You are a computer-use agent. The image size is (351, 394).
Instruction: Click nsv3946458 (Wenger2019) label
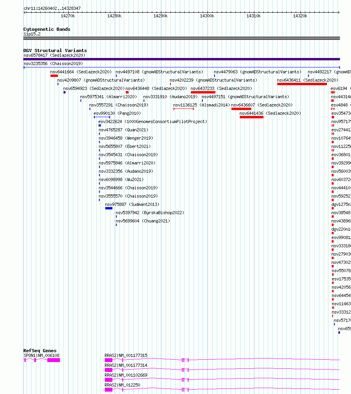pos(126,138)
